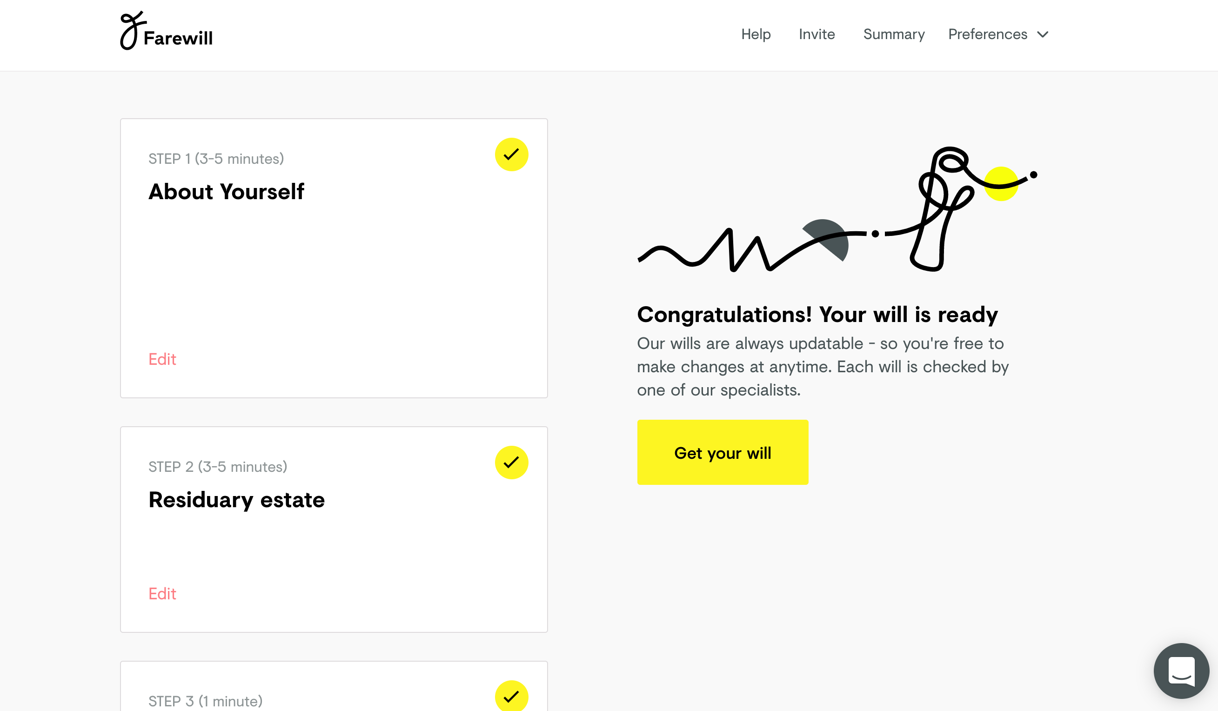Image resolution: width=1218 pixels, height=711 pixels.
Task: Click the Help navigation icon
Action: point(756,34)
